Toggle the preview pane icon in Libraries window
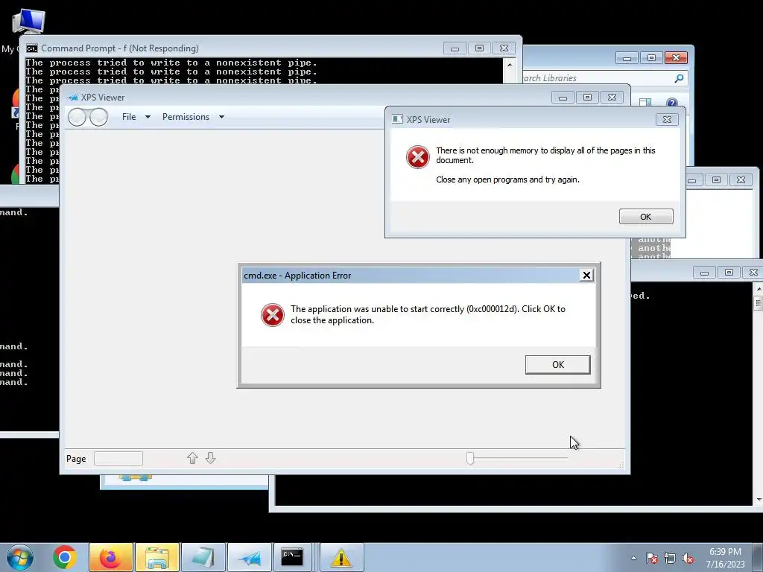 tap(645, 103)
